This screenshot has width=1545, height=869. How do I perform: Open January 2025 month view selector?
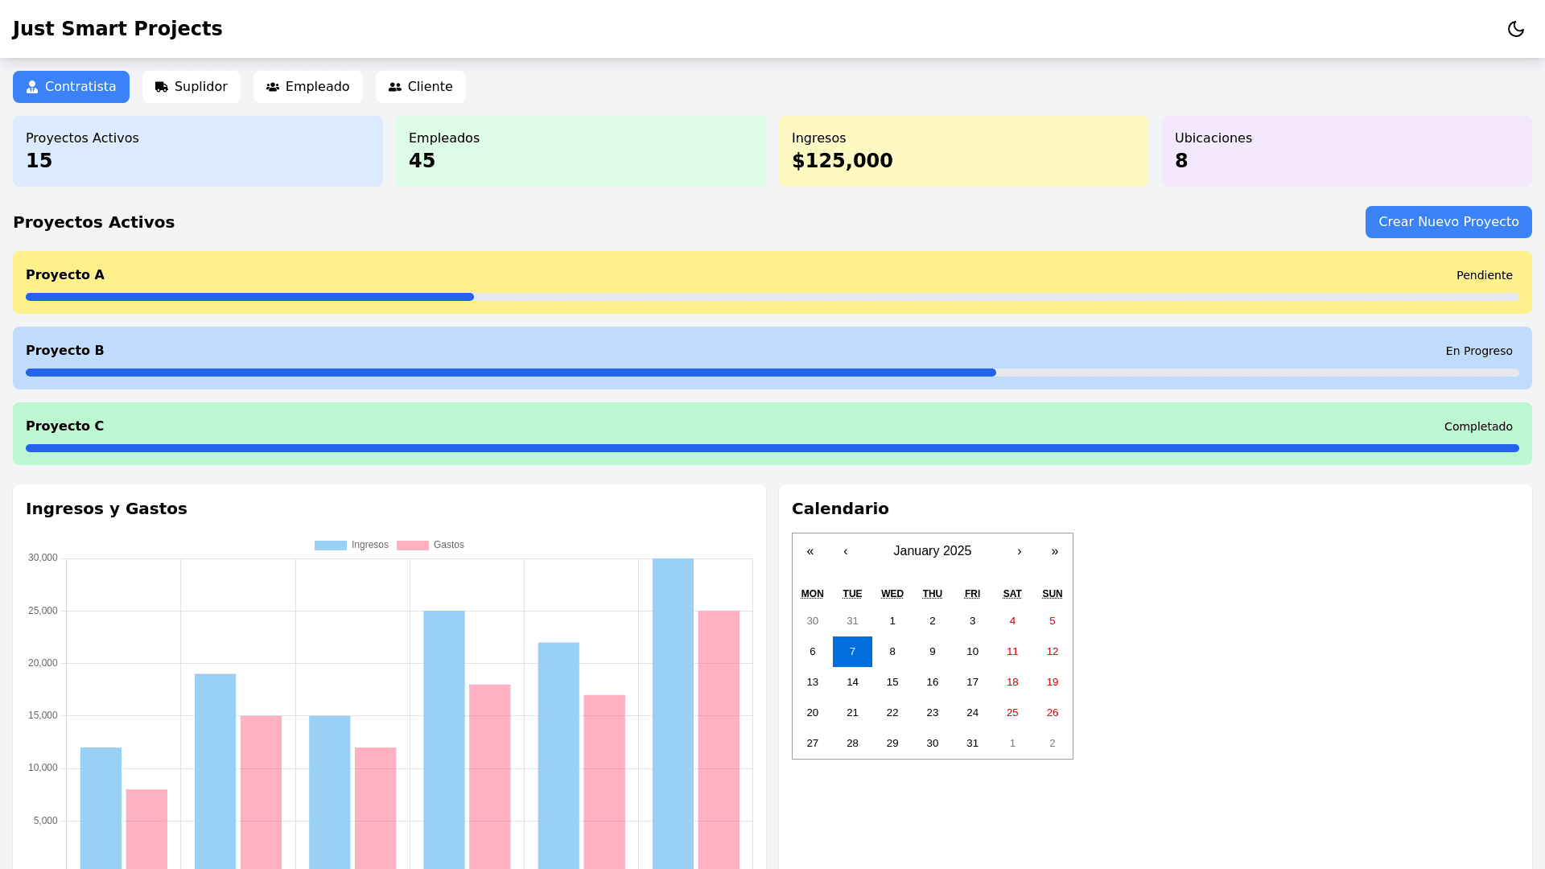[932, 551]
